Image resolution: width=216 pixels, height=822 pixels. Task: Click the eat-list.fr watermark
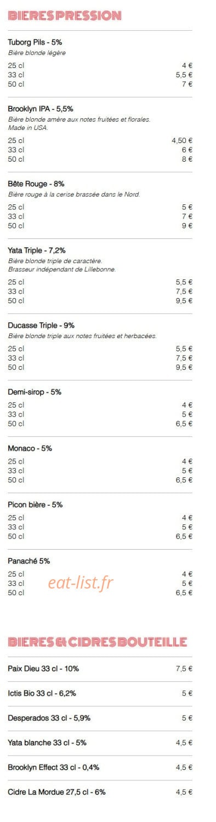click(x=81, y=583)
